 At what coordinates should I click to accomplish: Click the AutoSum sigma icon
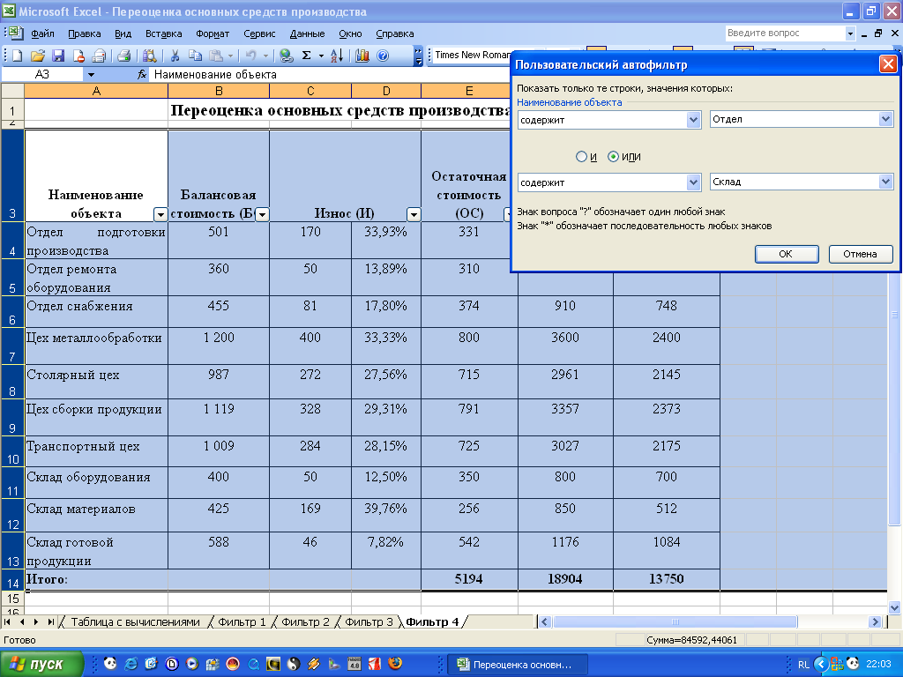pyautogui.click(x=306, y=56)
